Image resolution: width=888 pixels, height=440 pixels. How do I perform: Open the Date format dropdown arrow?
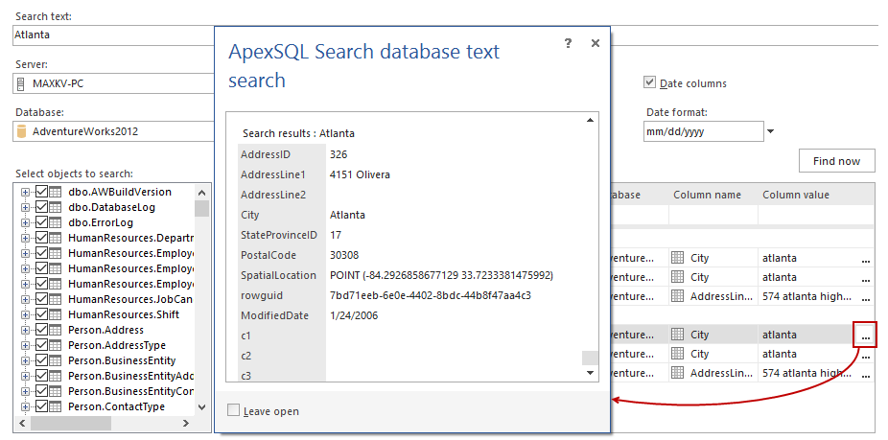[770, 132]
